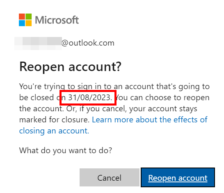Click the 'be closed on' text
The image size is (224, 193).
tap(42, 98)
